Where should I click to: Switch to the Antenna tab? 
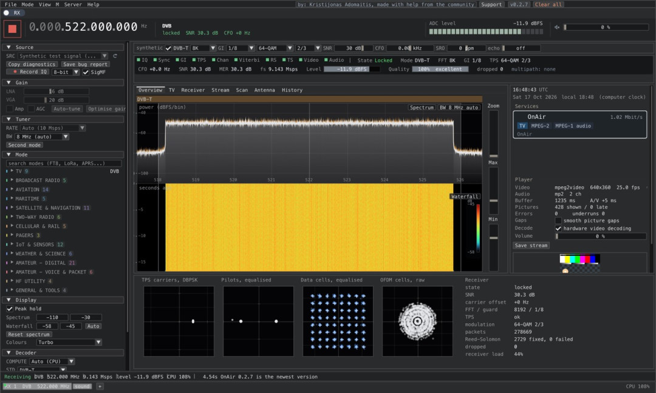pyautogui.click(x=264, y=90)
